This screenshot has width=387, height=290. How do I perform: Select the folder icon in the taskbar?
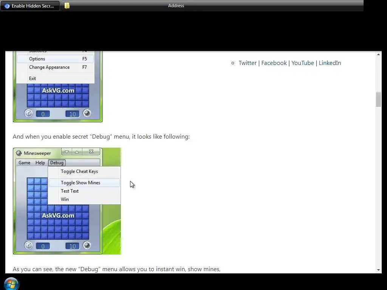[67, 6]
